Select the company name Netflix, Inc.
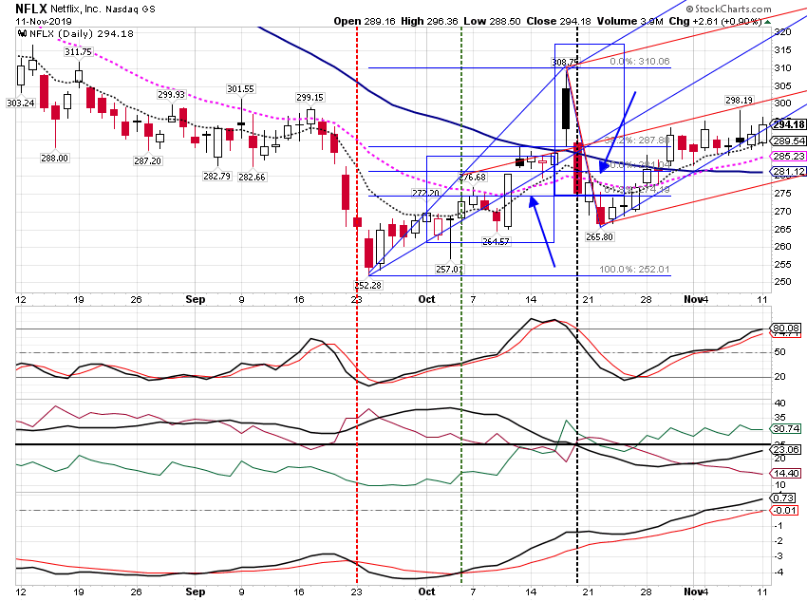This screenshot has height=601, width=807. [76, 9]
